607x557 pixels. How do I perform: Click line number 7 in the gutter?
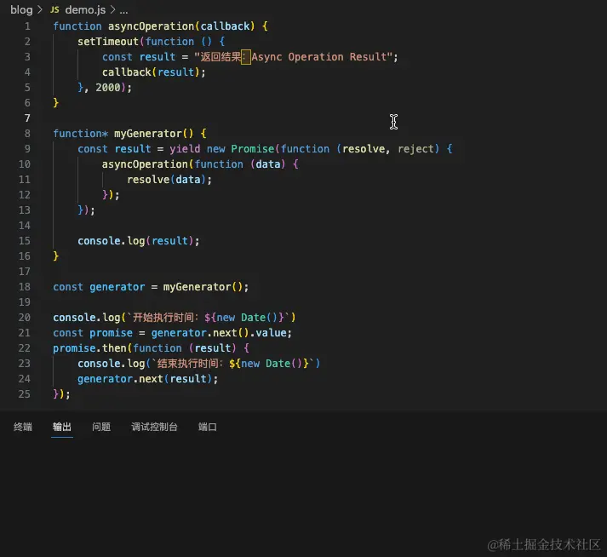tap(27, 118)
